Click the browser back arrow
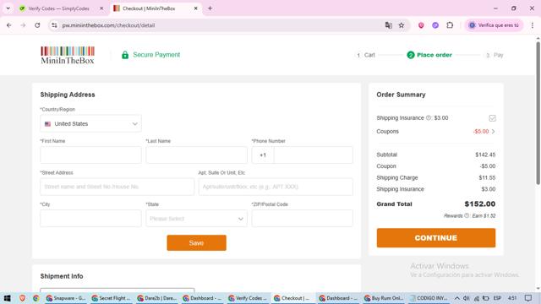This screenshot has width=541, height=304. pyautogui.click(x=9, y=25)
